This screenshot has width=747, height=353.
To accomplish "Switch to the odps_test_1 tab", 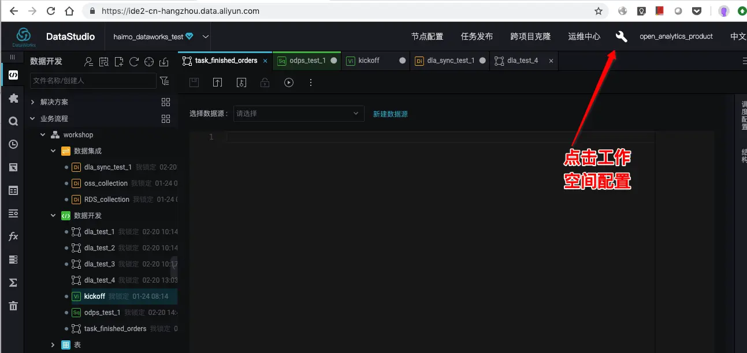I will 306,60.
